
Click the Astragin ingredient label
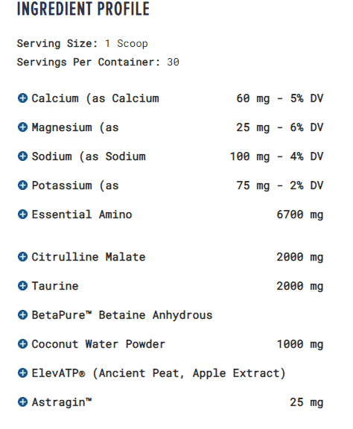(62, 402)
